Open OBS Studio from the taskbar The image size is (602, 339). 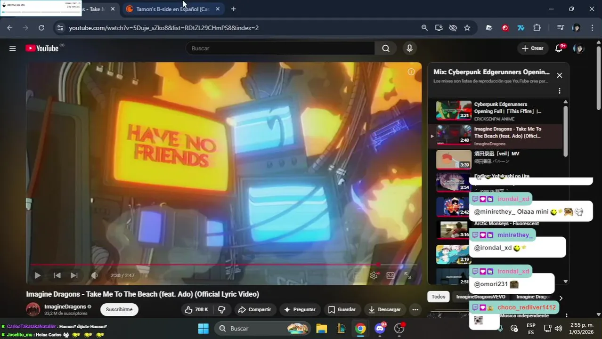pyautogui.click(x=399, y=329)
